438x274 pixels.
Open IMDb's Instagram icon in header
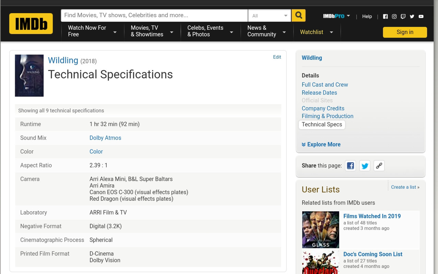[x=394, y=16]
